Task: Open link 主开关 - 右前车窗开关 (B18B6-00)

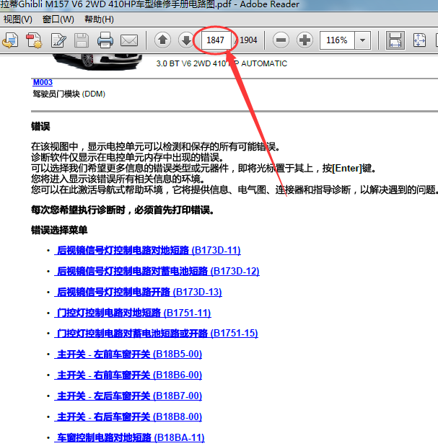Action: tap(128, 375)
